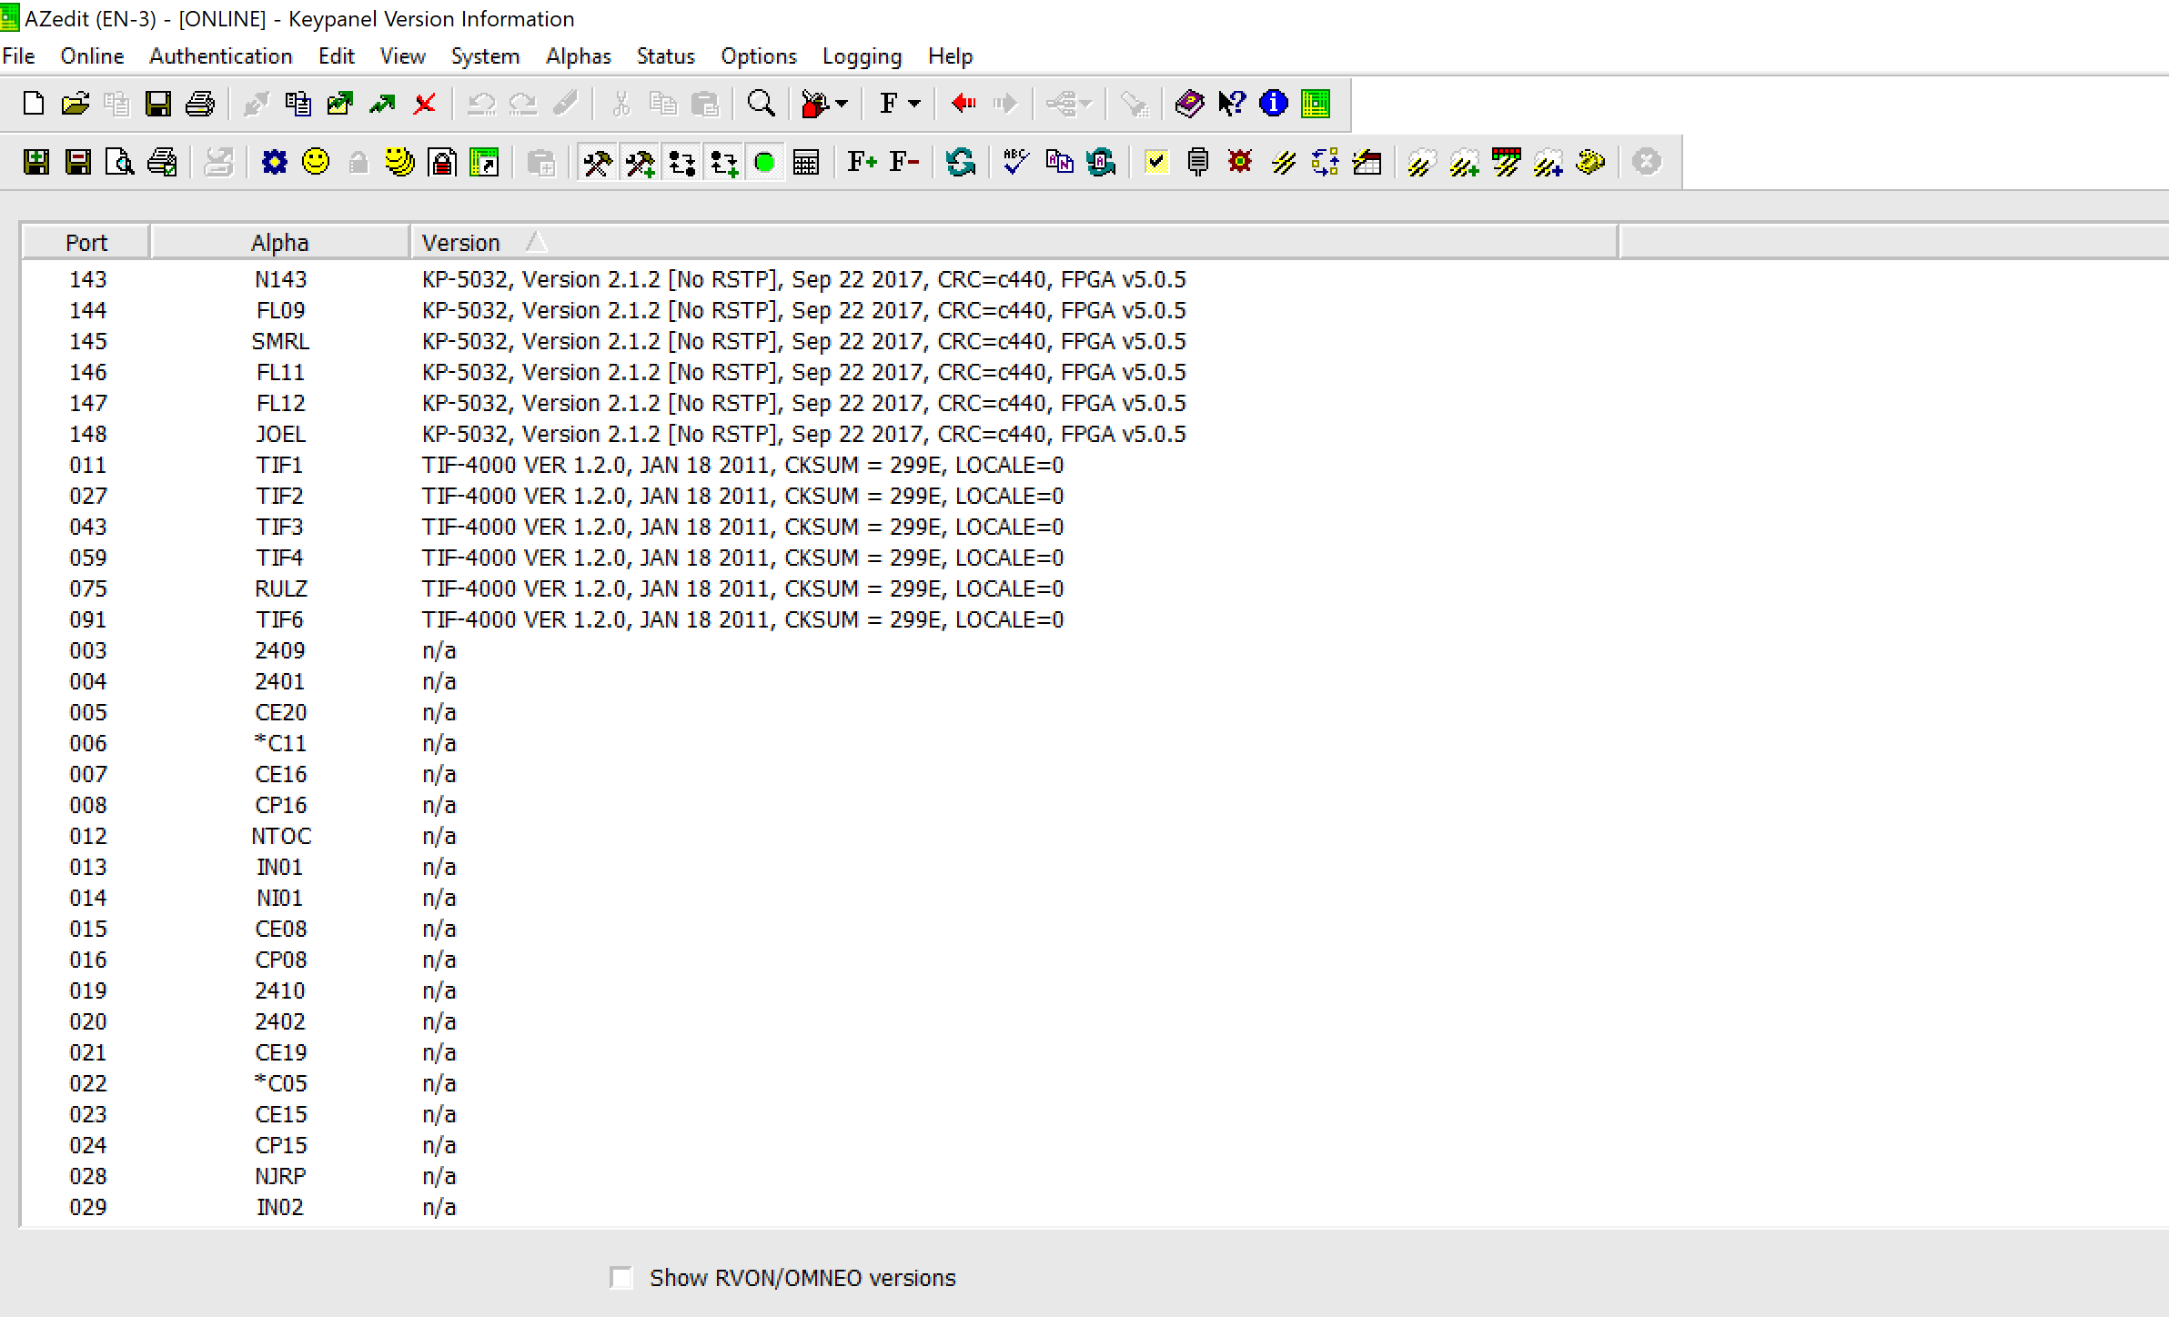Open a file with the folder icon

click(x=76, y=104)
